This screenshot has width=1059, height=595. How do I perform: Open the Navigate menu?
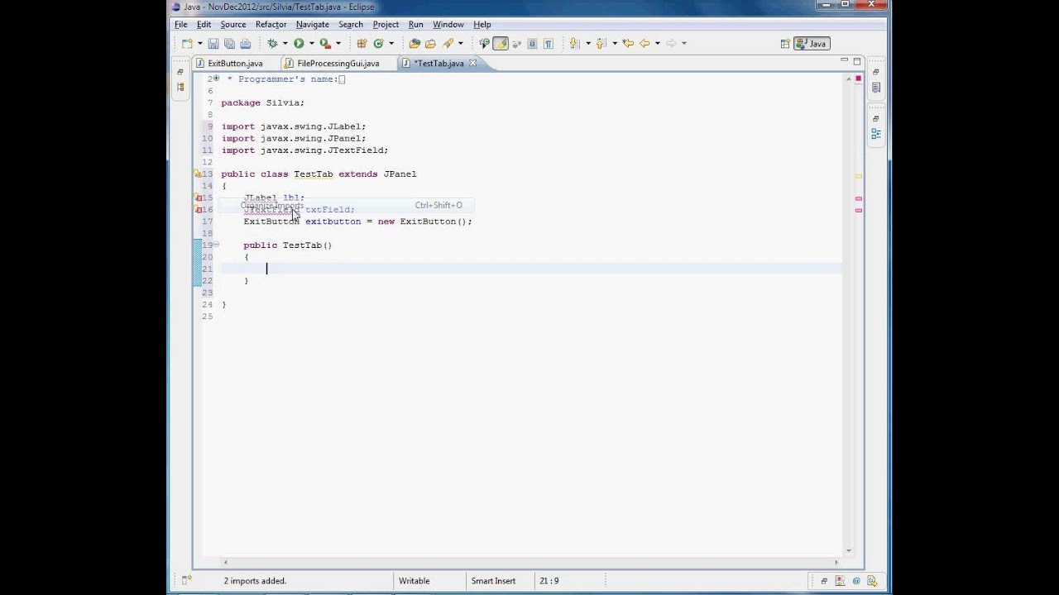click(x=312, y=25)
